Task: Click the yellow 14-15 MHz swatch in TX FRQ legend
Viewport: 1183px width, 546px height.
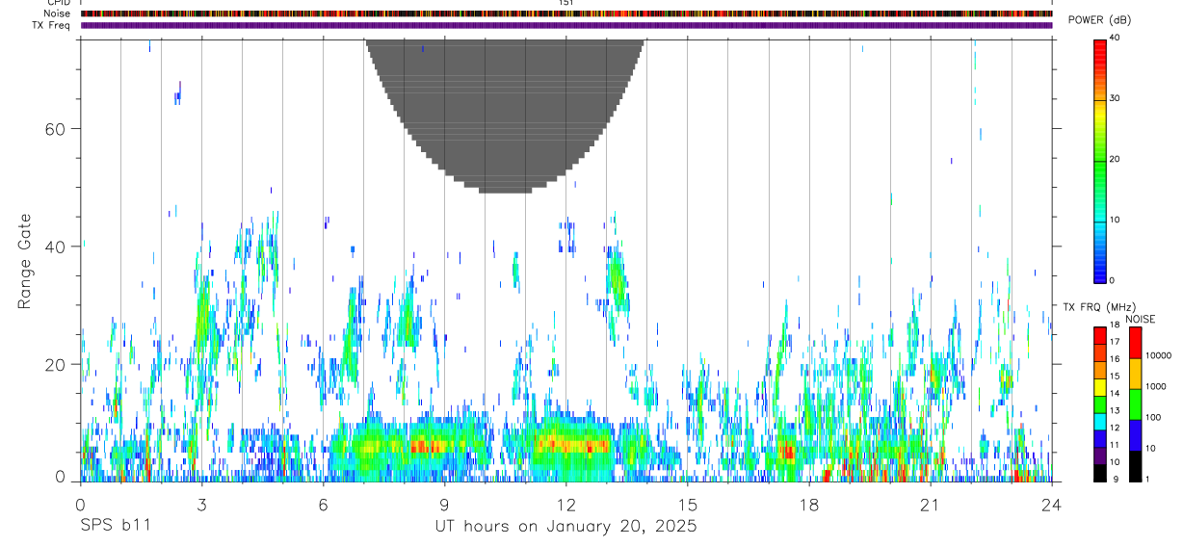Action: pyautogui.click(x=1100, y=387)
